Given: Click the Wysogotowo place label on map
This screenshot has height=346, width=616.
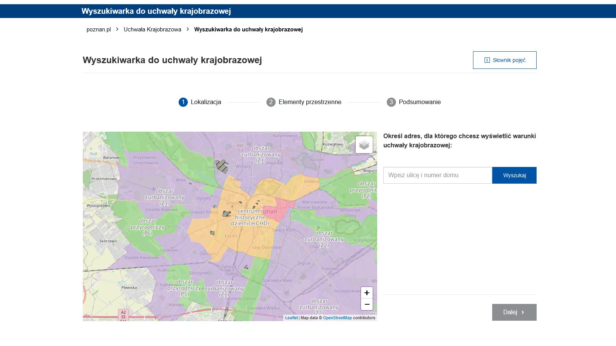Looking at the screenshot, I should (98, 206).
